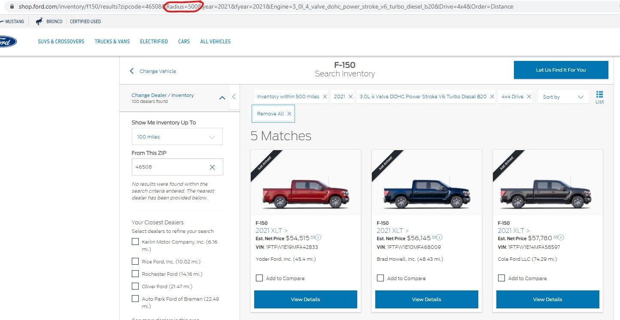
Task: Click the 5 Matches heading
Action: [281, 136]
